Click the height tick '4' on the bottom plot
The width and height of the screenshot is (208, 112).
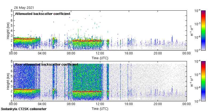(x=11, y=81)
